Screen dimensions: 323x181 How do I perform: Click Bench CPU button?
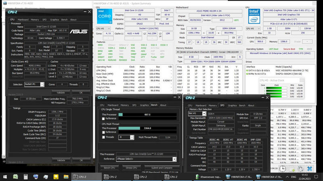tap(109, 168)
